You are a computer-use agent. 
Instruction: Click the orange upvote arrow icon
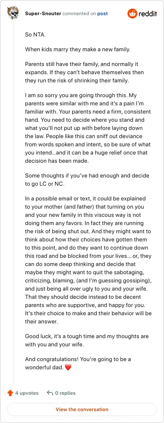[x=10, y=393]
